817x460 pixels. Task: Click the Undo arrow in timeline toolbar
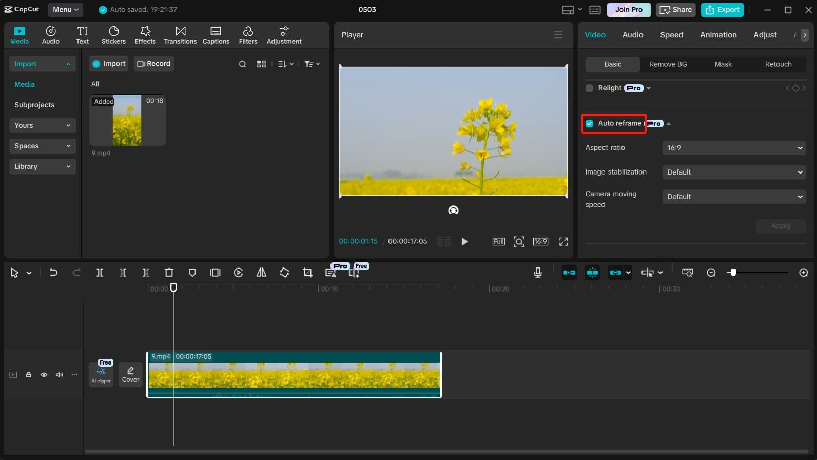click(x=53, y=273)
